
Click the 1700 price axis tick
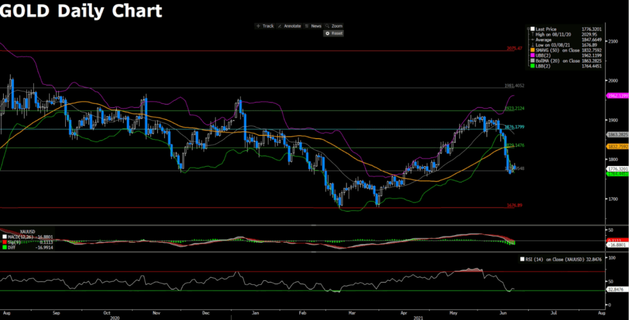[614, 199]
